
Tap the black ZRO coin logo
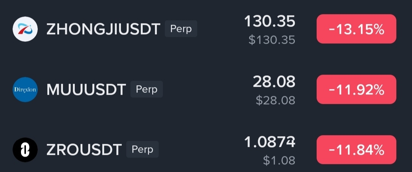pyautogui.click(x=25, y=150)
